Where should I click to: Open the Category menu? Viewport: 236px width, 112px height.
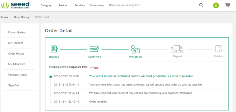(x=46, y=5)
